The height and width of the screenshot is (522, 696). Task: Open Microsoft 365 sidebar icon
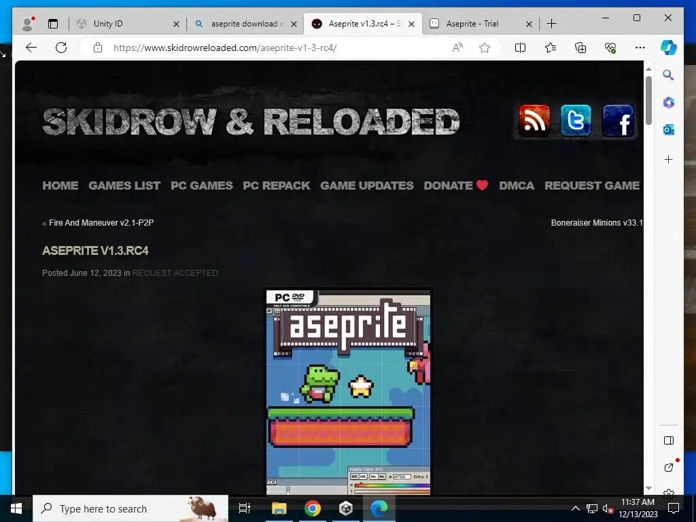(669, 103)
